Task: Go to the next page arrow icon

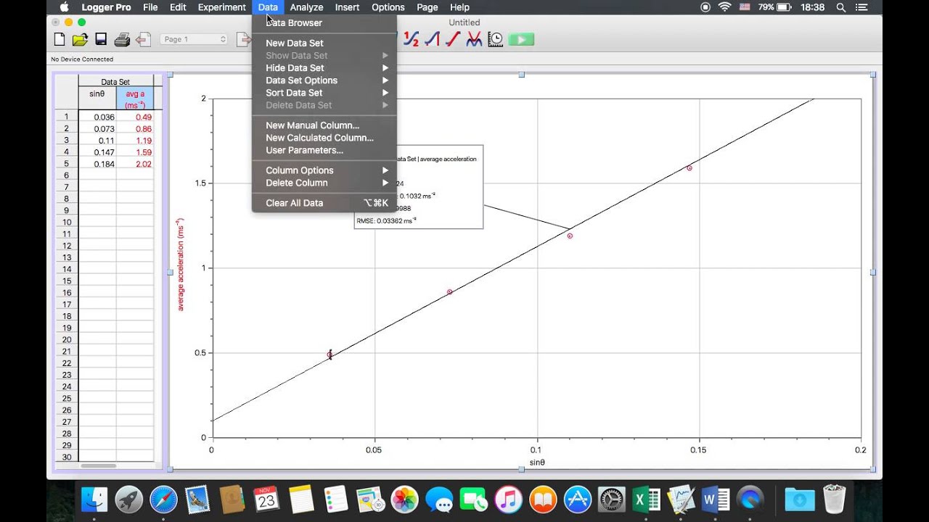Action: (243, 39)
